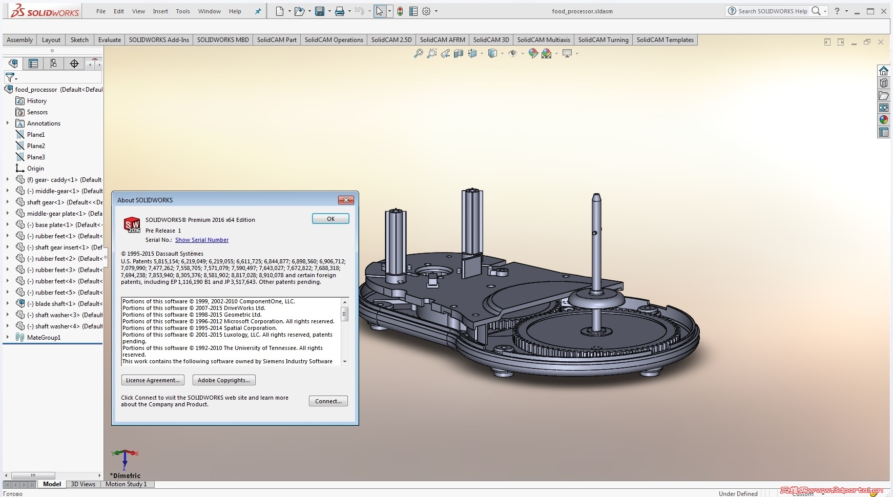
Task: Click the Rebuild traffic light icon
Action: [400, 11]
